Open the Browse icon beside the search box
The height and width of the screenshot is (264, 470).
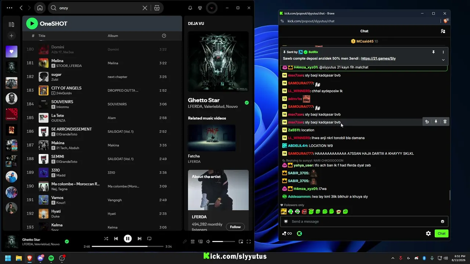[157, 8]
